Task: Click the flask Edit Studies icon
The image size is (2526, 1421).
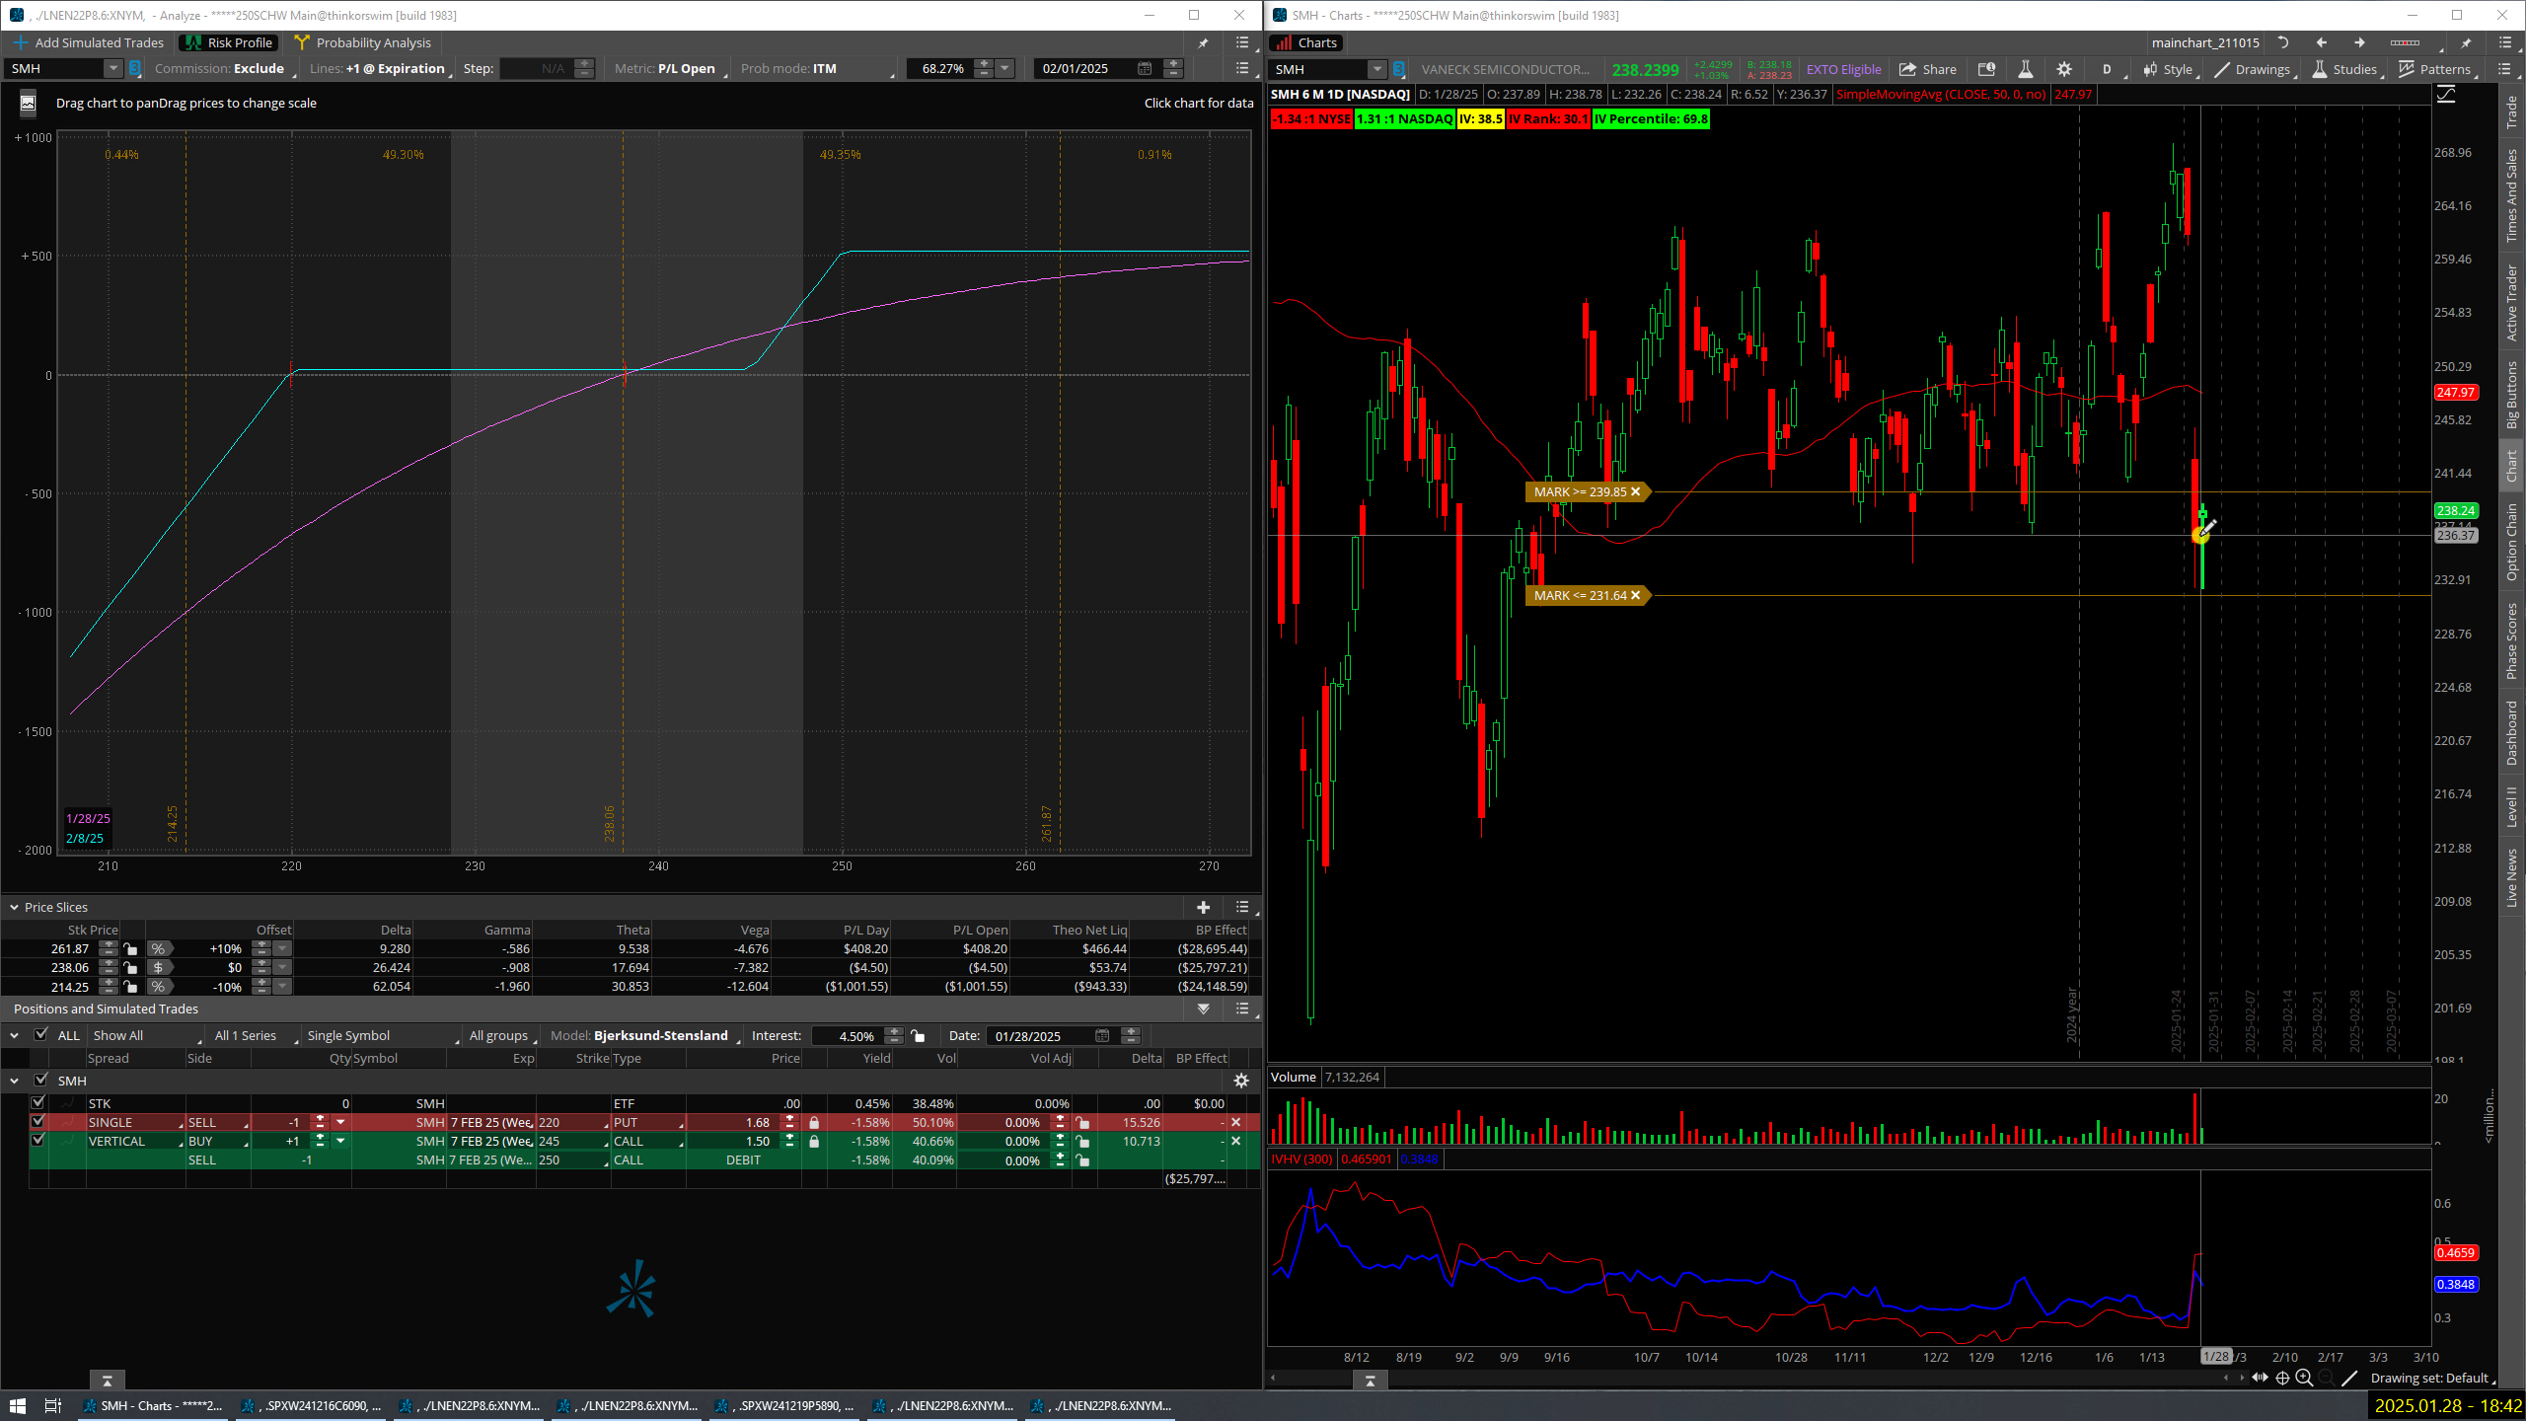Action: click(x=2025, y=69)
